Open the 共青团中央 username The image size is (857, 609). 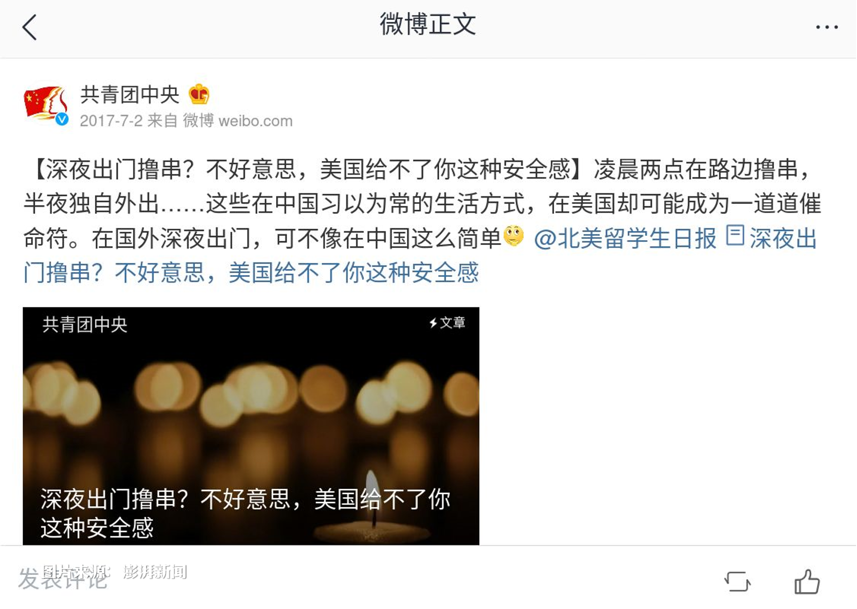tap(130, 94)
